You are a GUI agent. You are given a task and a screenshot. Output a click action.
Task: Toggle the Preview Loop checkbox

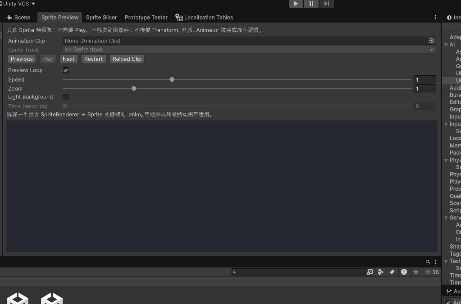click(x=66, y=70)
